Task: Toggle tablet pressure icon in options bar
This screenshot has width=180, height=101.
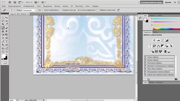Action: pos(118,10)
